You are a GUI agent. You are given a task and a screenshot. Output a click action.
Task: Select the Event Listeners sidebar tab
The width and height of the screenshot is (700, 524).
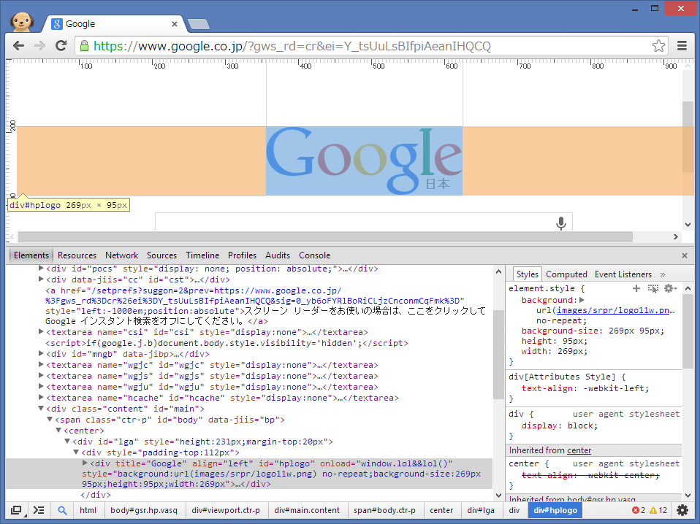click(x=623, y=274)
